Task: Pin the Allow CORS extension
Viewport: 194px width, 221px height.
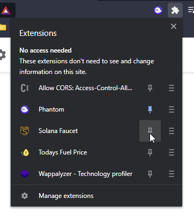Action: 150,88
